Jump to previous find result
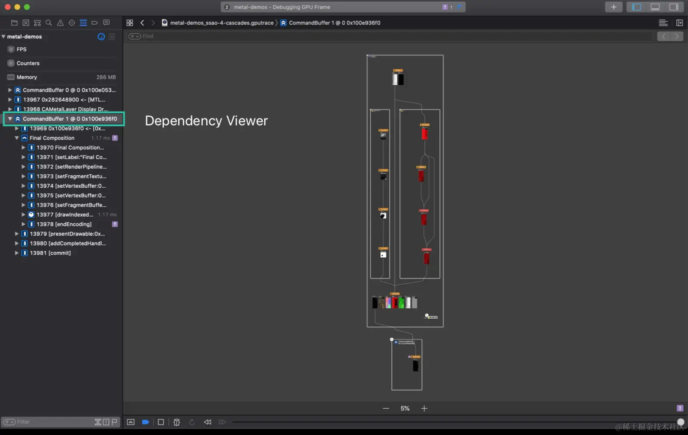 tap(664, 36)
